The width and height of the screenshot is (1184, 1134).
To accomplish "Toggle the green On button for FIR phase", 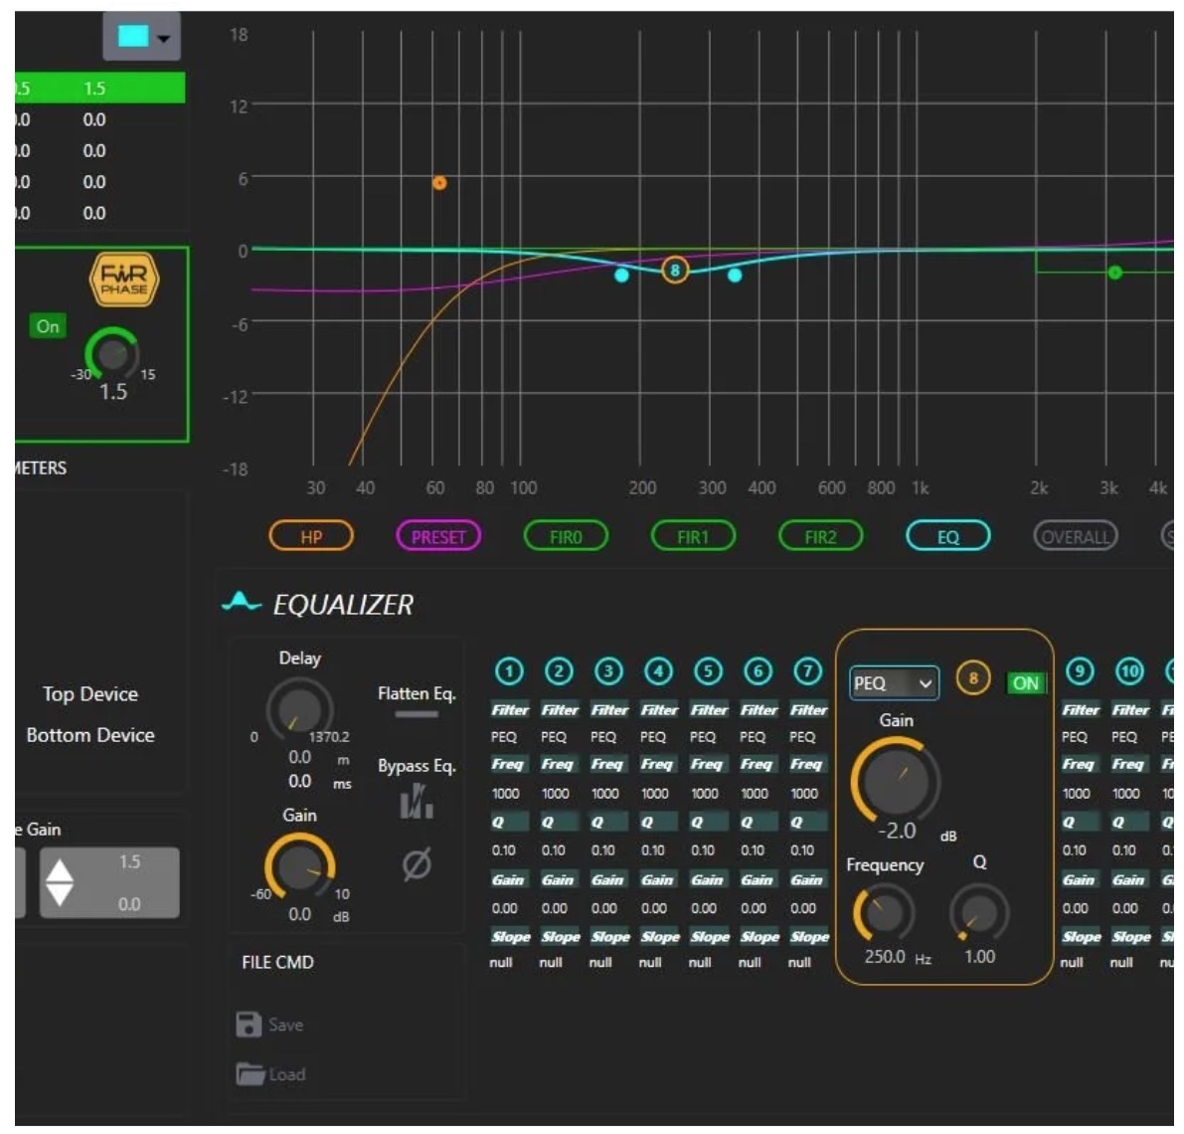I will tap(48, 326).
